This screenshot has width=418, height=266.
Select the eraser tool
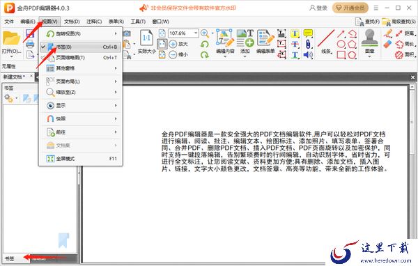388,44
